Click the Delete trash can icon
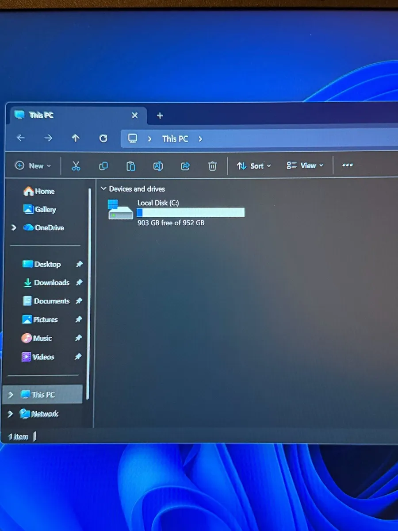The image size is (398, 531). 213,166
